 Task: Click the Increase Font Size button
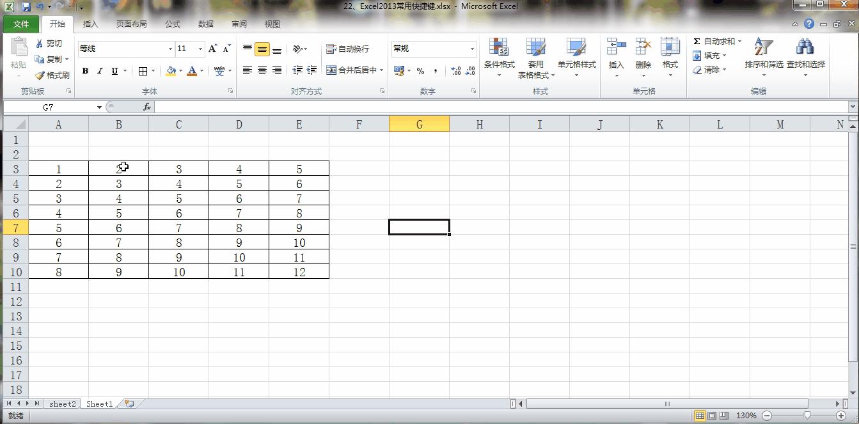point(212,47)
